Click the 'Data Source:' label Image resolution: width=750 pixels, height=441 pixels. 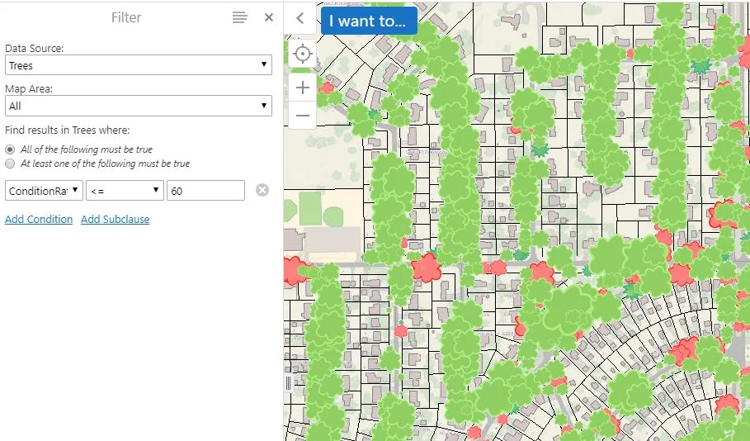click(34, 49)
